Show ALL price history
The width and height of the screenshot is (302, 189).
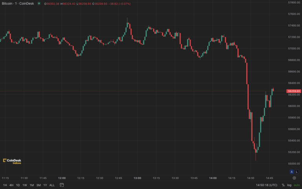(x=52, y=185)
